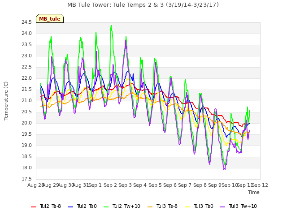Click the 24.5 y-axis tick label

pos(27,22)
